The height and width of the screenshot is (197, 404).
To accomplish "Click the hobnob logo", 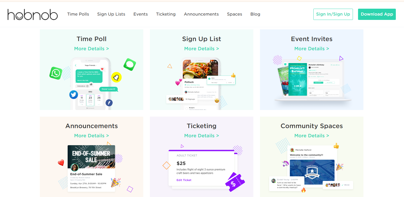I will (x=33, y=15).
